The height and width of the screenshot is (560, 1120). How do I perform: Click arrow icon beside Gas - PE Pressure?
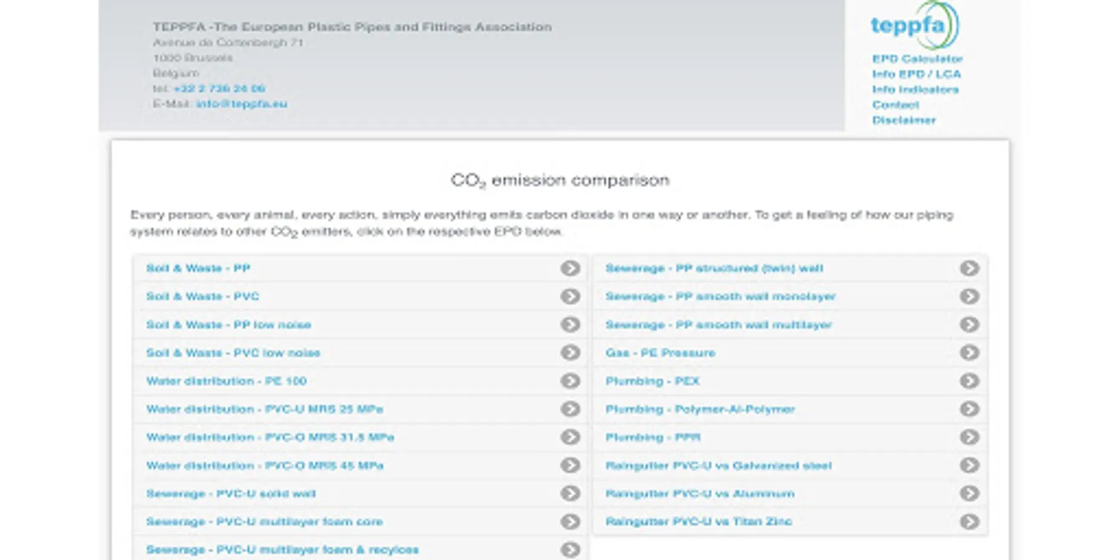(x=969, y=353)
